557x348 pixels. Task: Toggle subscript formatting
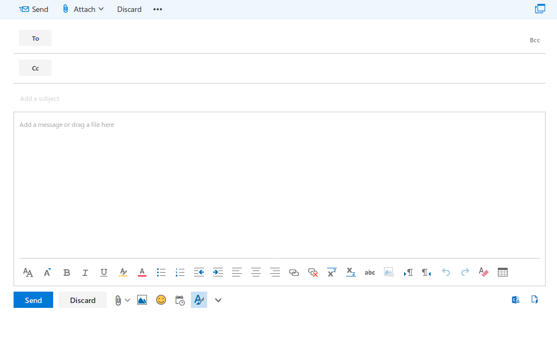[350, 272]
